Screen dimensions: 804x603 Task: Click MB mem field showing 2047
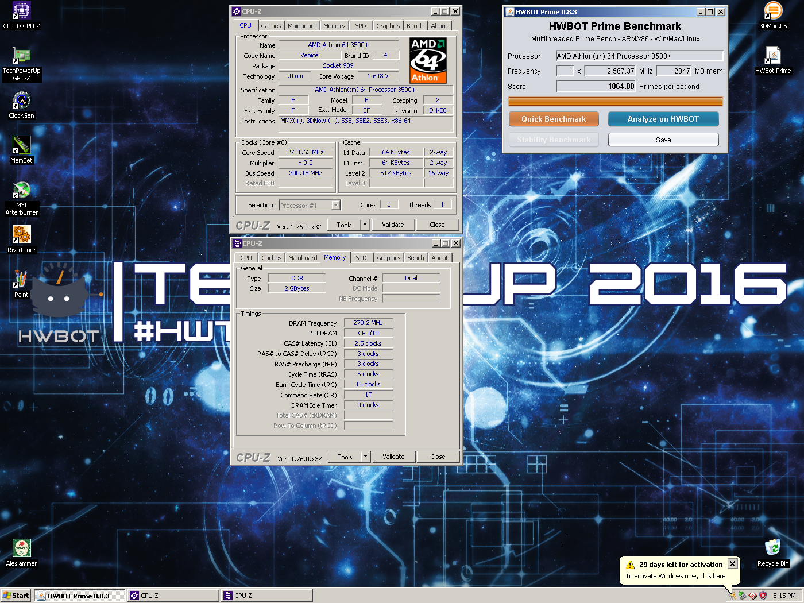pyautogui.click(x=674, y=71)
